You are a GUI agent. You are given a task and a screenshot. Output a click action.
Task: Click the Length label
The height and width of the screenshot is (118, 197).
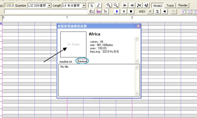(x=57, y=6)
